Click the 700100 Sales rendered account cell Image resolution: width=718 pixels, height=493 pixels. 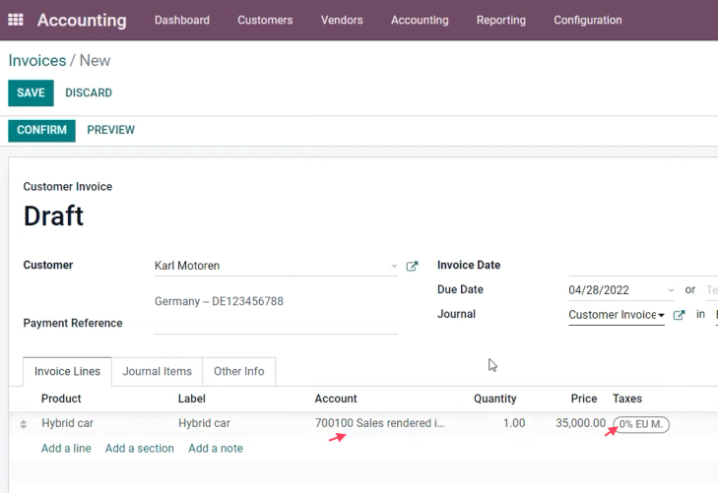pos(379,423)
